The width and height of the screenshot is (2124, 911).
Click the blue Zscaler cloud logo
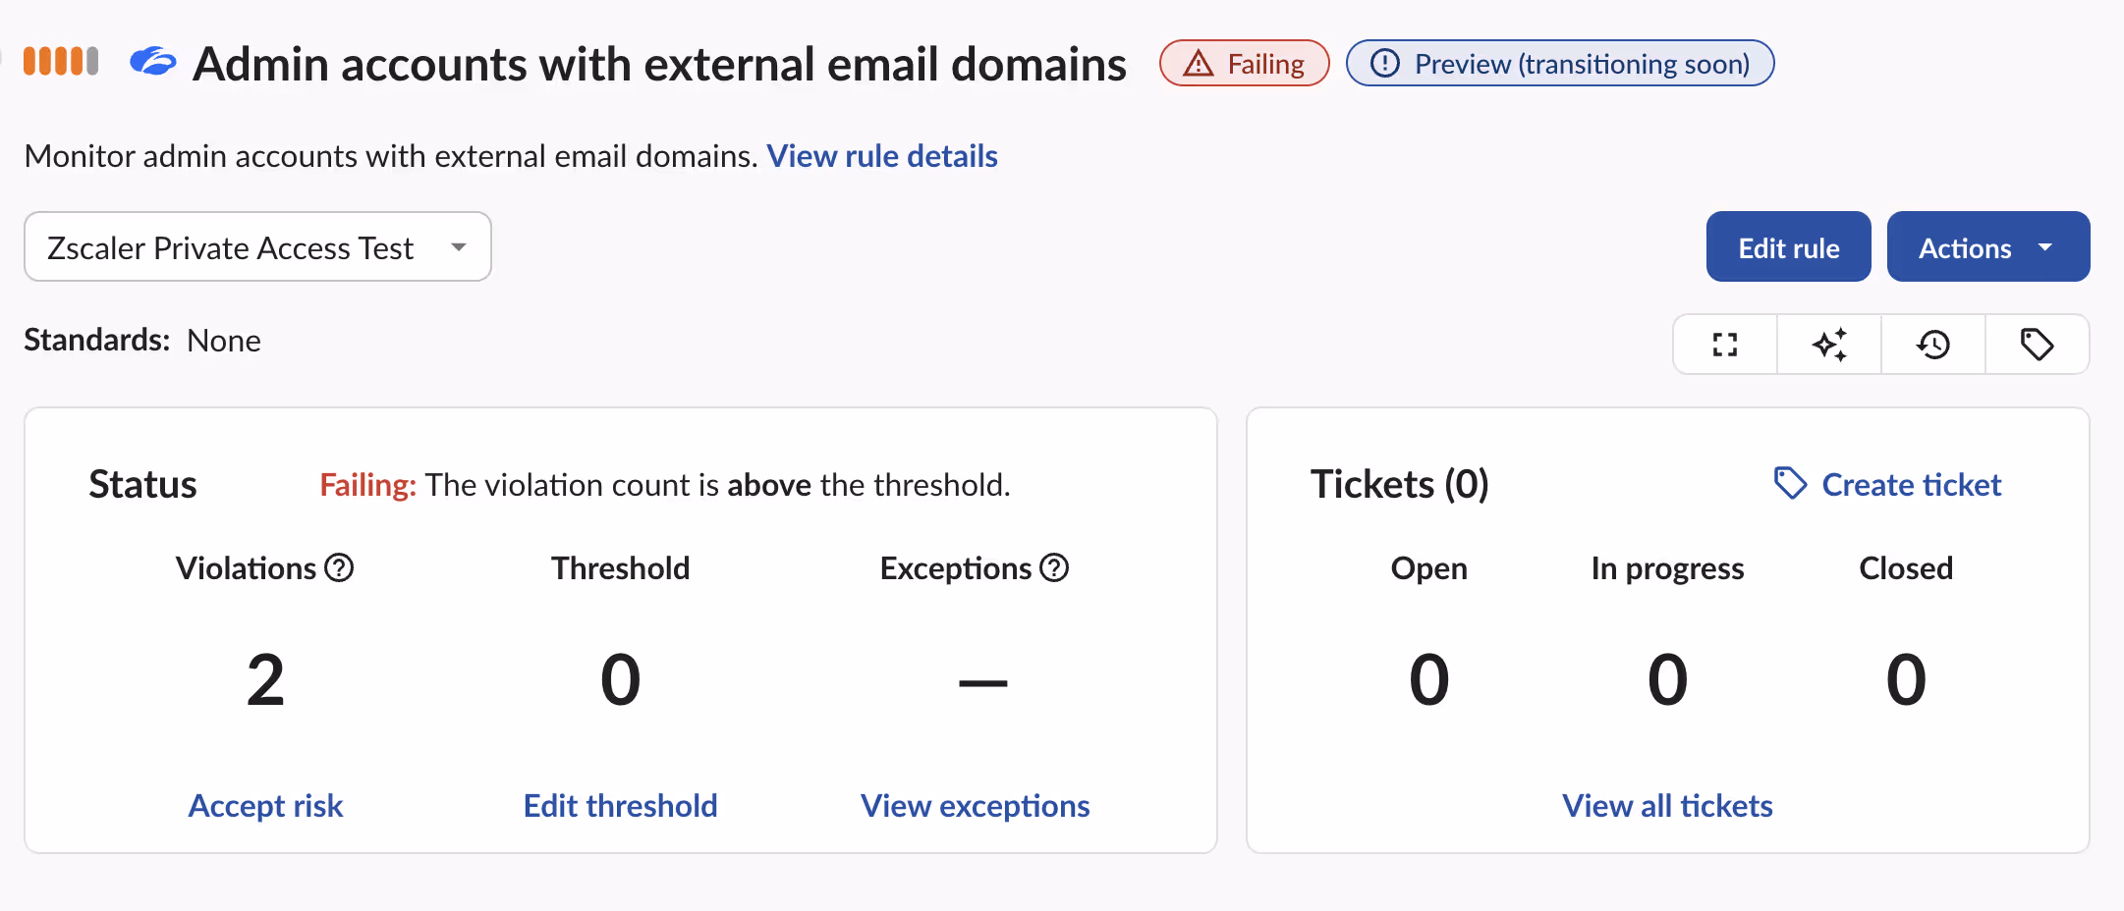(153, 62)
